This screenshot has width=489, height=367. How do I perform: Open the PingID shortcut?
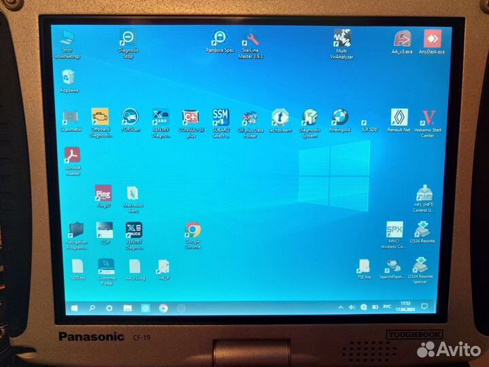[x=103, y=196]
